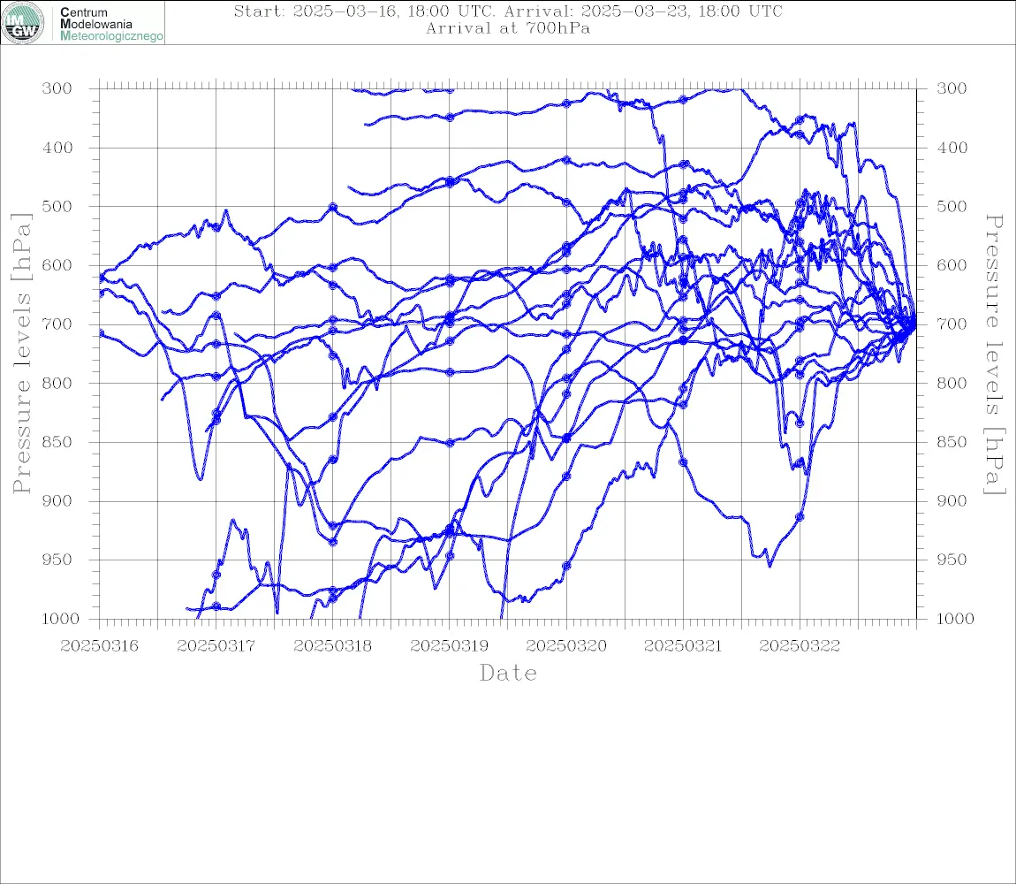The width and height of the screenshot is (1016, 884).
Task: Click the right axis label 400
Action: (952, 148)
